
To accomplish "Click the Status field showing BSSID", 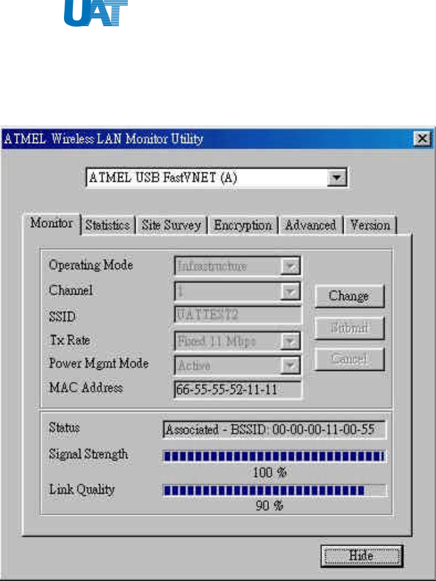I will tap(274, 430).
